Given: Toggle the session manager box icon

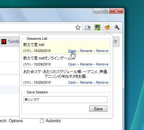Looking at the screenshot, I should point(107,28).
